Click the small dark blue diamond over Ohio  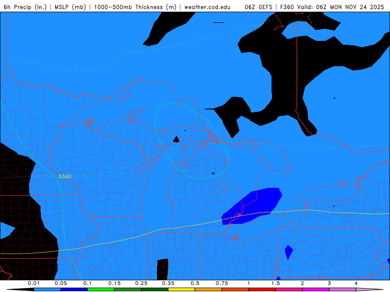(x=289, y=253)
